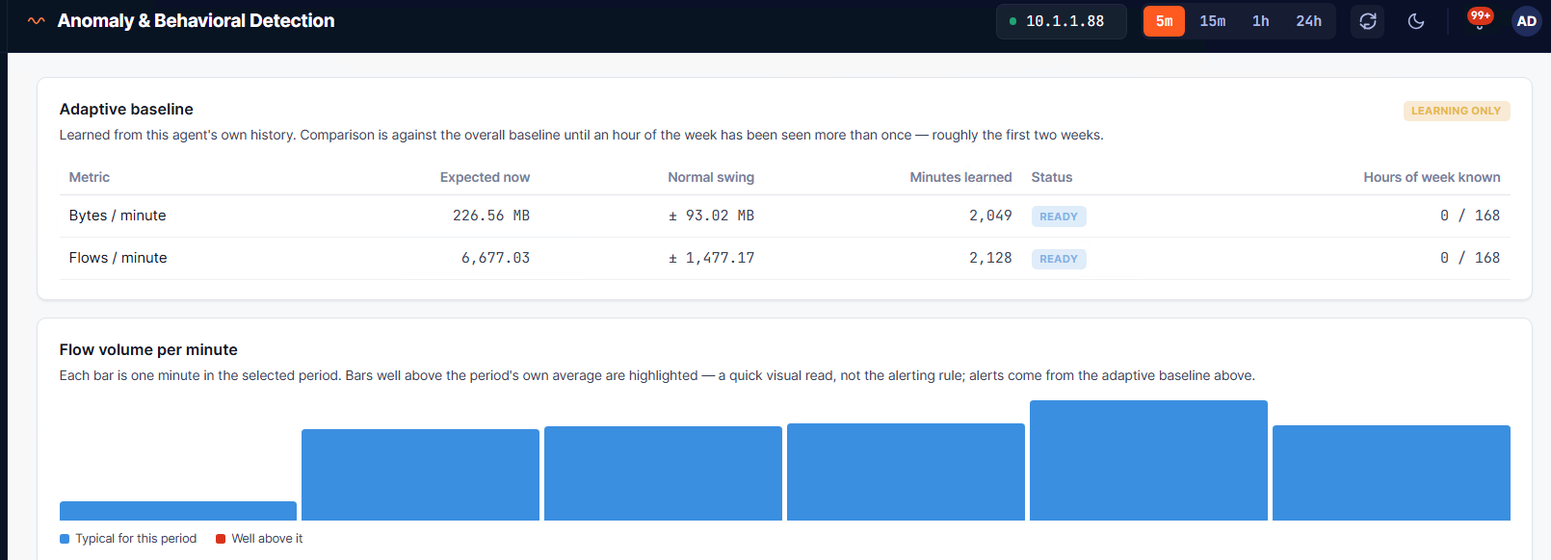
Task: Click the Adaptive baseline heading
Action: tap(126, 110)
